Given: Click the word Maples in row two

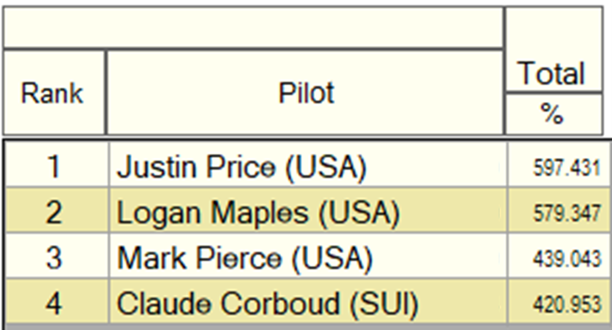Looking at the screenshot, I should click(x=260, y=214).
